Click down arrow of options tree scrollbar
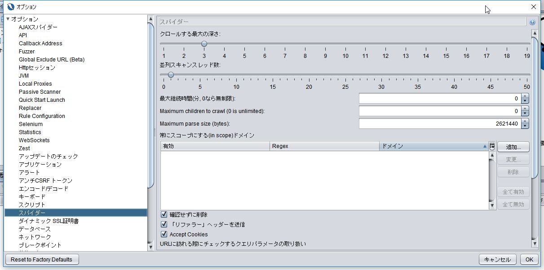Viewport: 544px width, 270px height. (151, 247)
